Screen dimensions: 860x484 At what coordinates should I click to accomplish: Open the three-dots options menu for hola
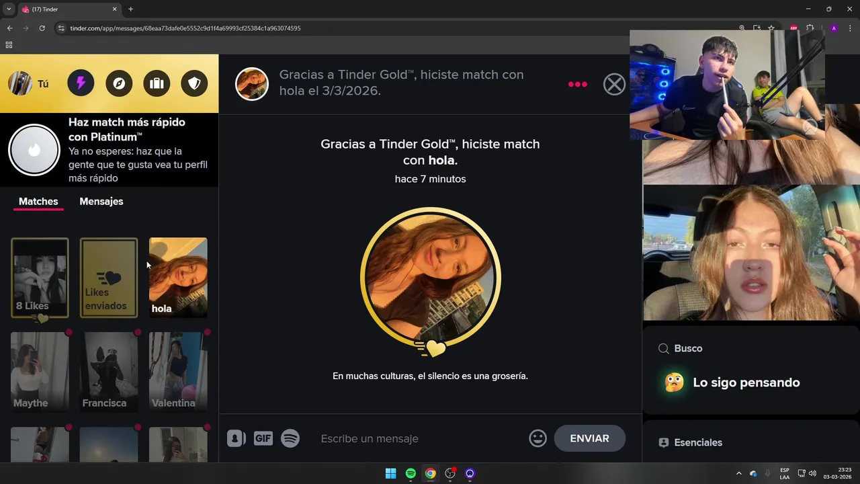(x=578, y=84)
